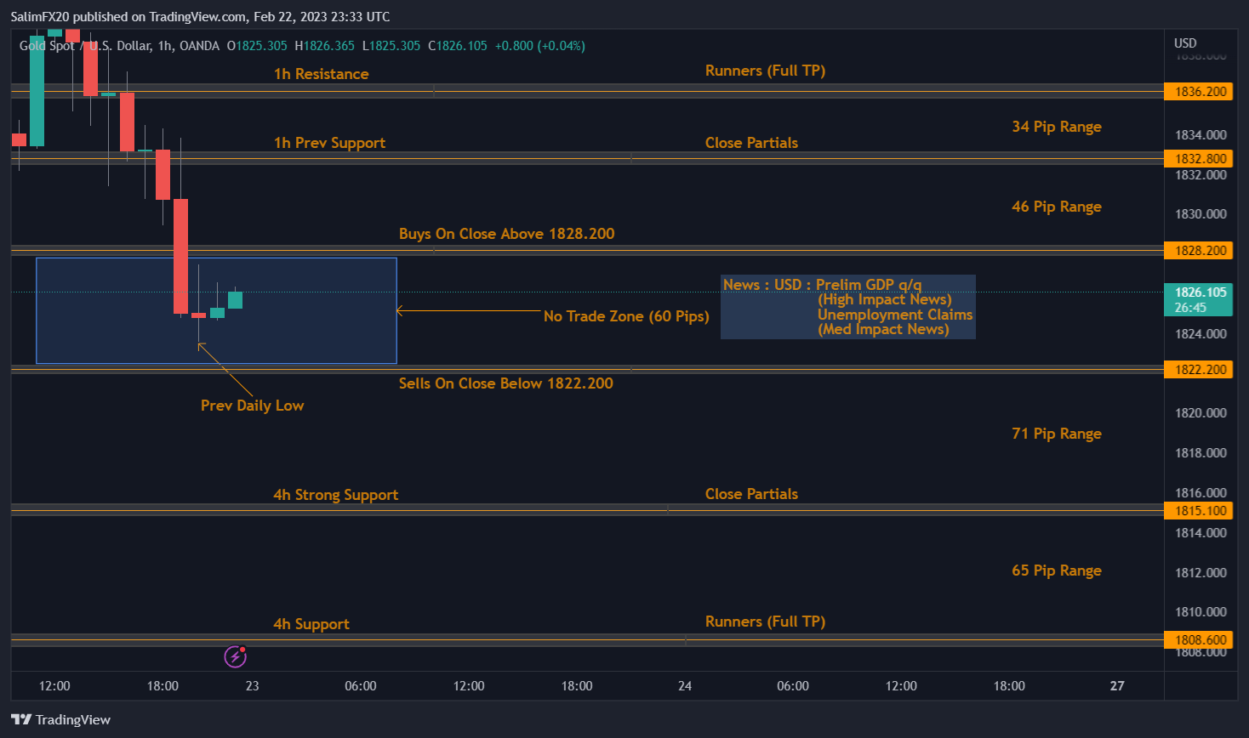
Task: Select the '1h Resistance' text label
Action: pos(321,74)
